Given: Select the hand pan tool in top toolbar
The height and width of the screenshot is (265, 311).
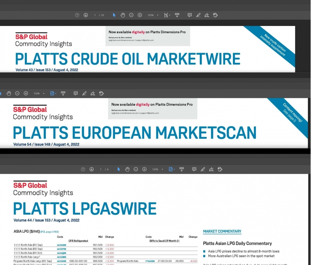Looking at the screenshot, I should tap(122, 15).
